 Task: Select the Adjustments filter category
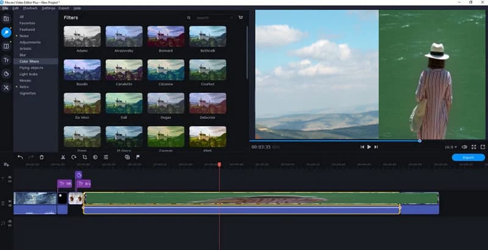(x=30, y=42)
